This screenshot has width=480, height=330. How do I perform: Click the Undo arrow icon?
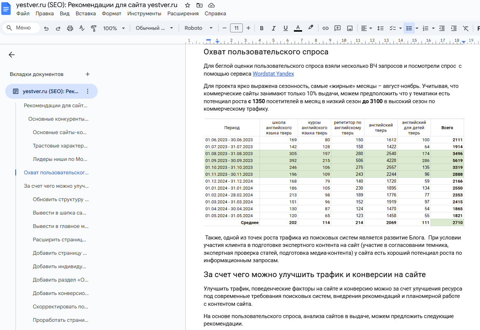coord(46,28)
